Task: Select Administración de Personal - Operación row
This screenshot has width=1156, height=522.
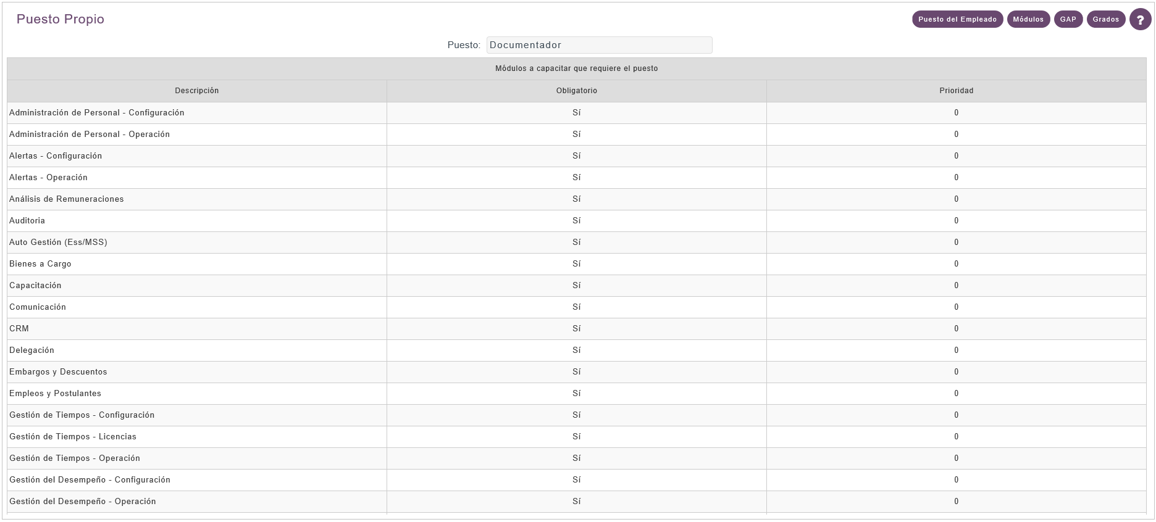Action: coord(577,135)
